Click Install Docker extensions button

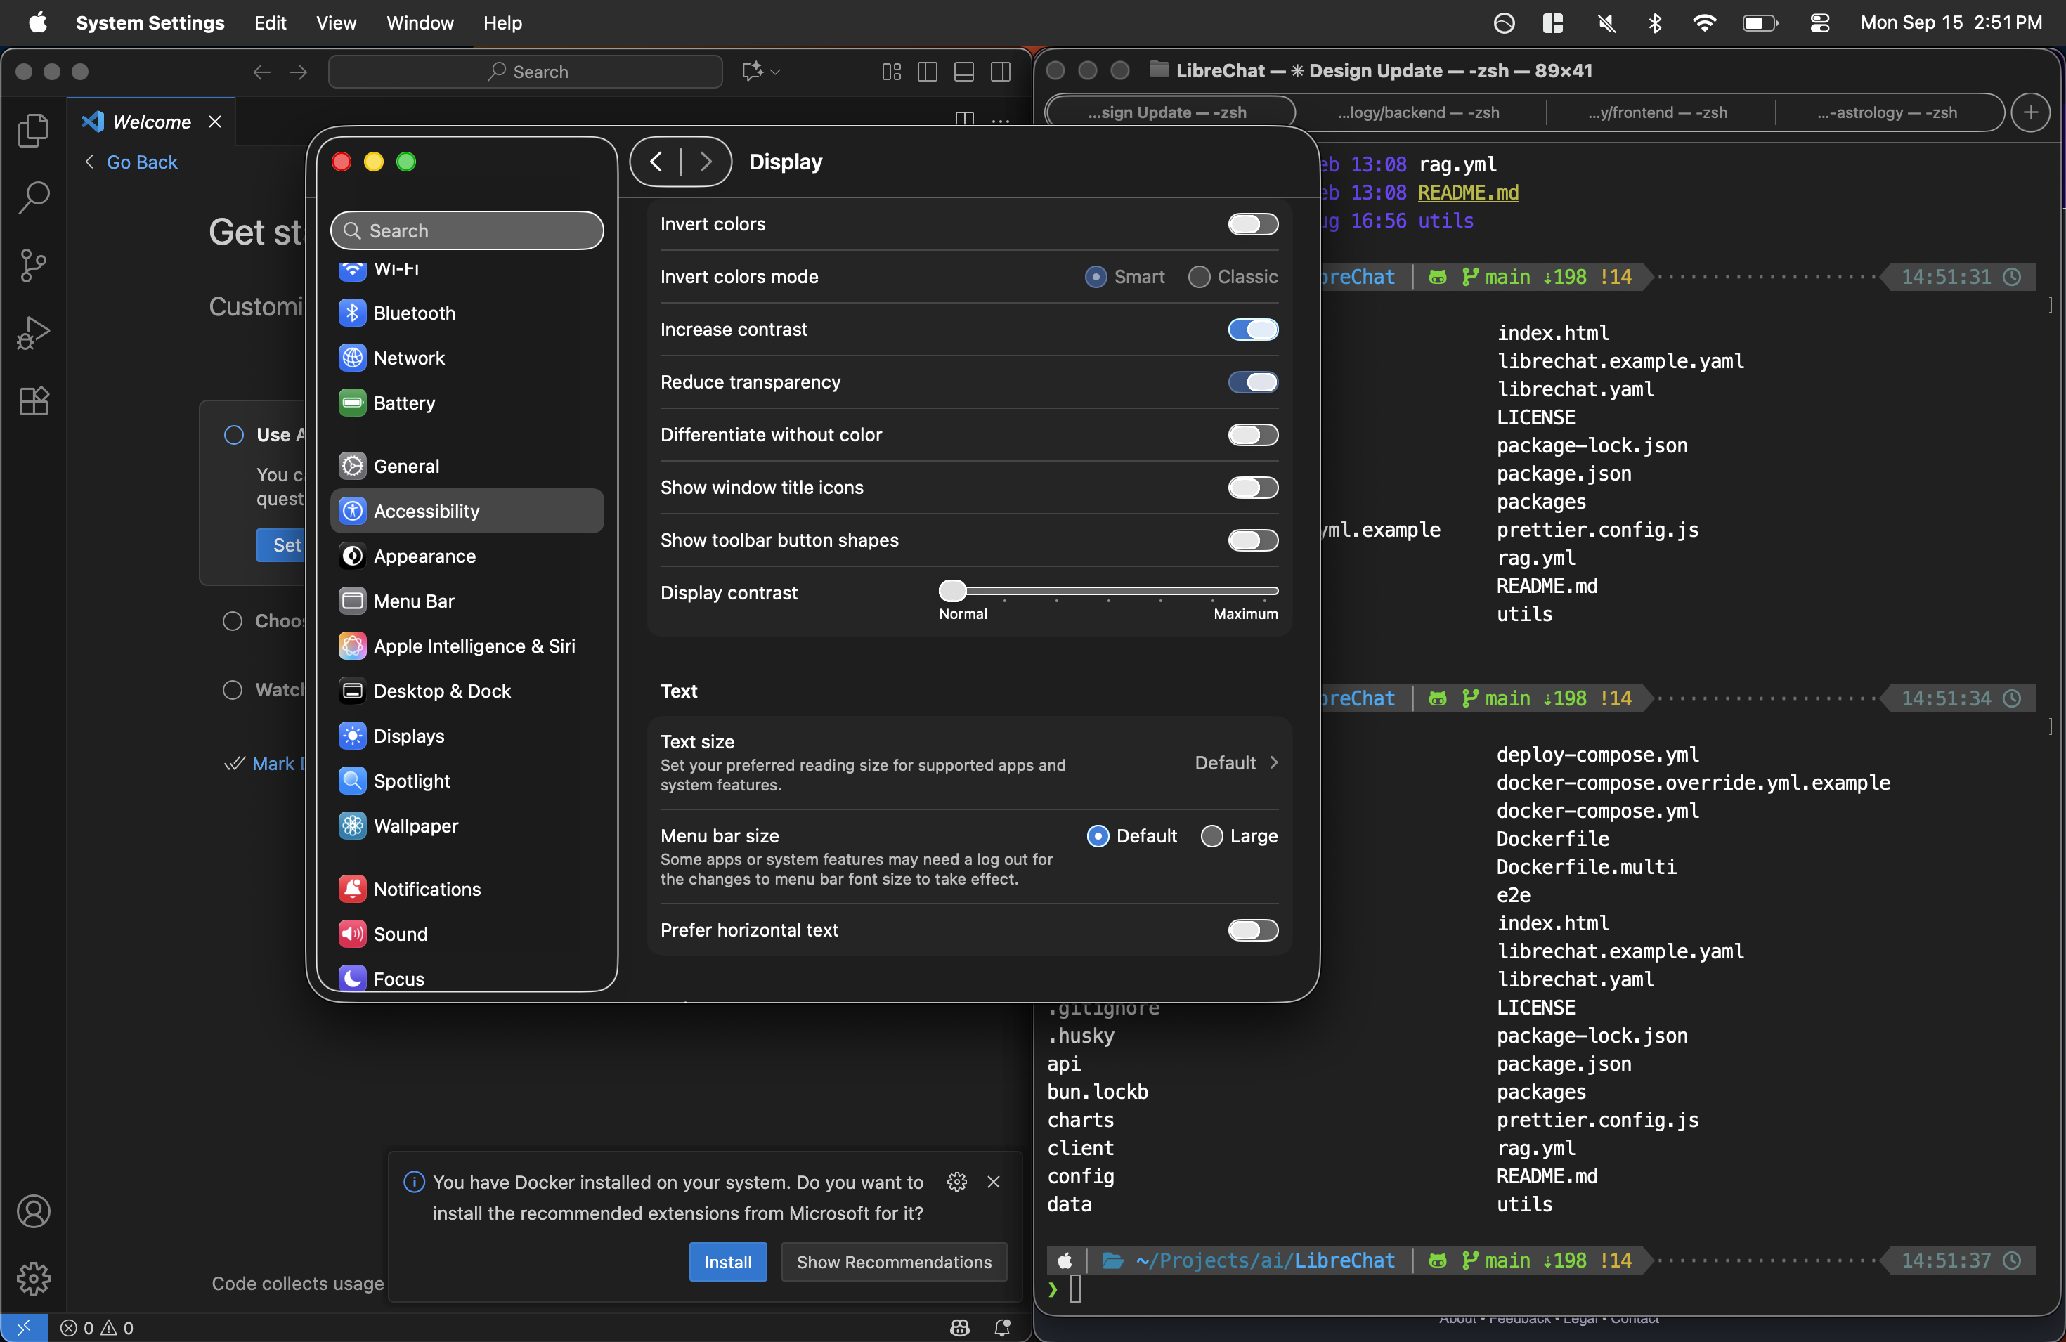click(727, 1261)
